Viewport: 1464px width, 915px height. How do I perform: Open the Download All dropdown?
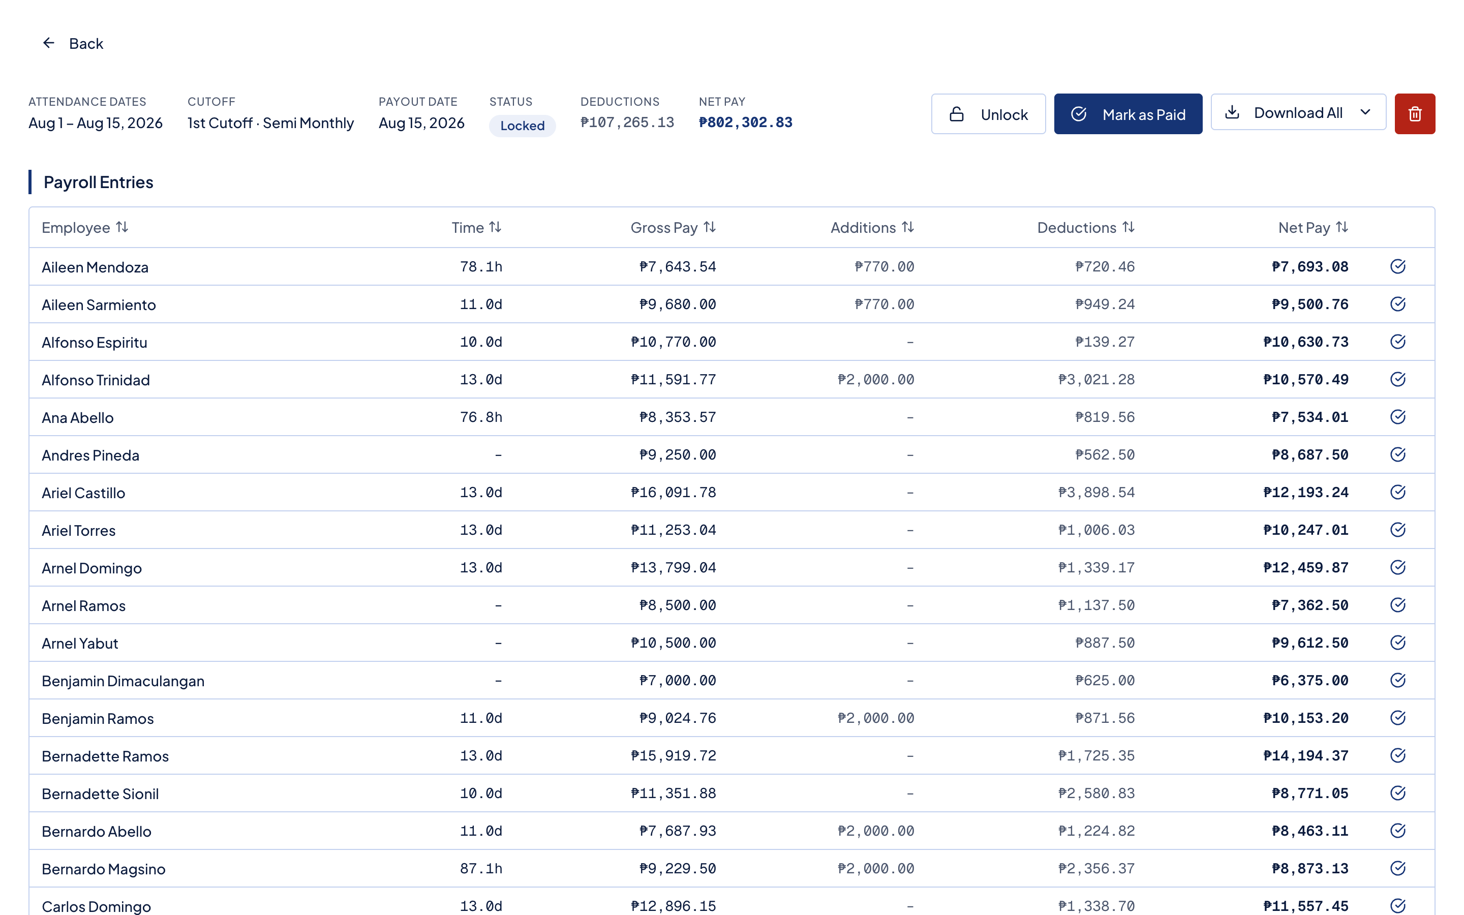click(x=1298, y=112)
